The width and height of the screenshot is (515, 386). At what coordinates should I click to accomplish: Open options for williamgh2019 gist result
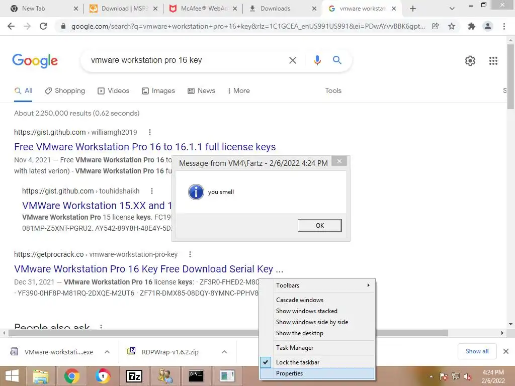point(150,132)
